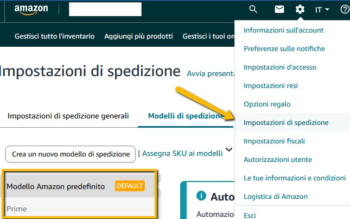Open Gestisci tutto l'inventario menu

click(54, 36)
